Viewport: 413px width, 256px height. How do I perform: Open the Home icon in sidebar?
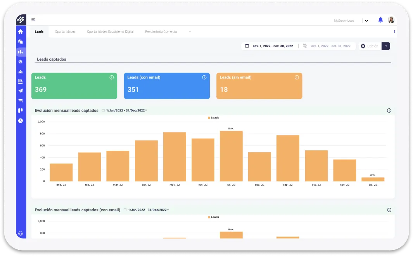click(x=21, y=32)
